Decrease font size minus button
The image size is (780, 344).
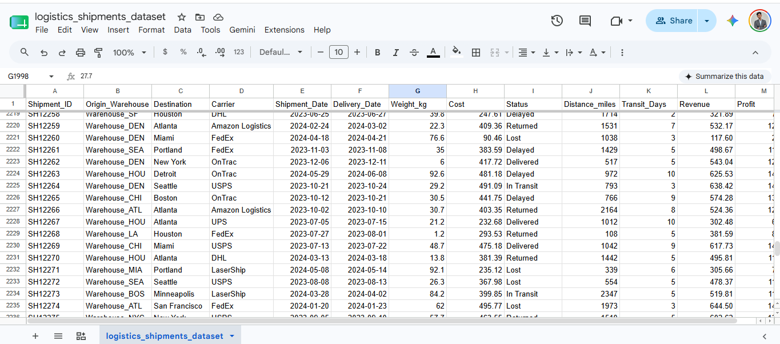coord(321,52)
